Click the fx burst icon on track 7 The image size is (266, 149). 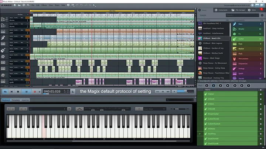click(x=3, y=56)
